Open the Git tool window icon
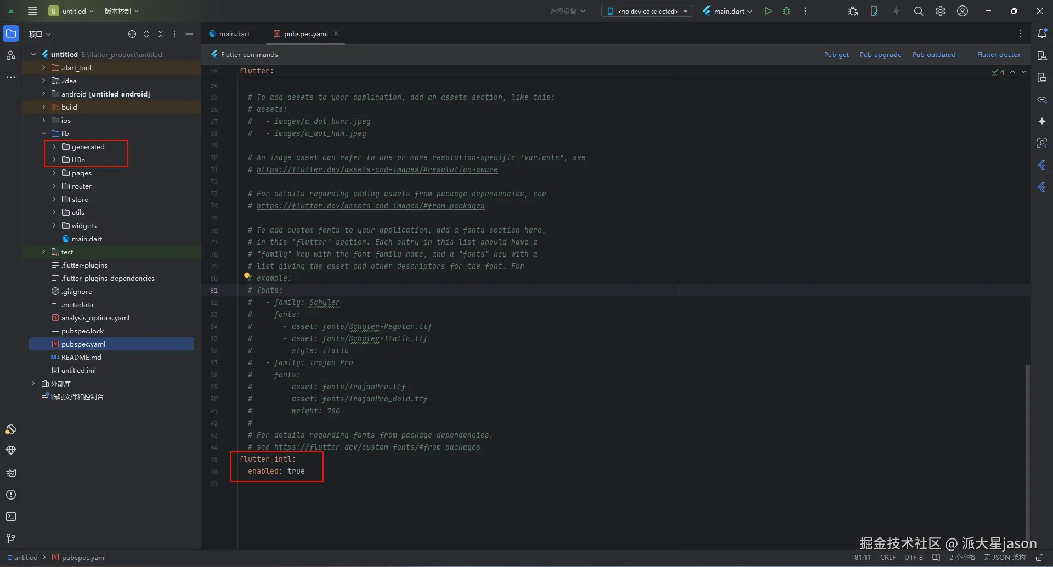 (x=11, y=538)
